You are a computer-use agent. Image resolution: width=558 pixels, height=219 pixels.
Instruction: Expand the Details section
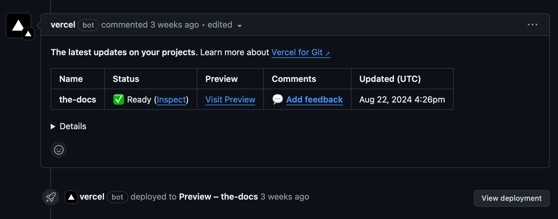point(72,126)
